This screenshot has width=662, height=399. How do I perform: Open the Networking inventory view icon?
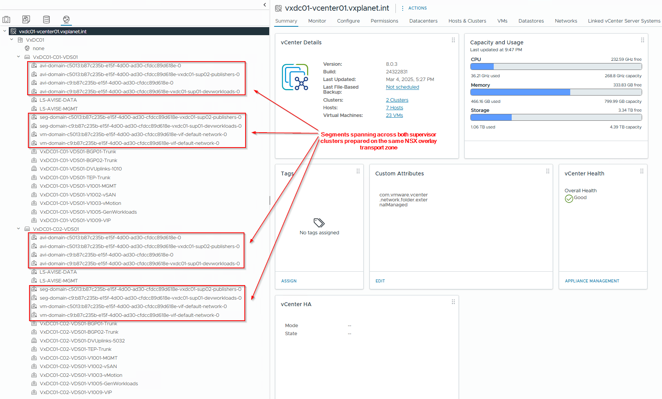pos(66,19)
